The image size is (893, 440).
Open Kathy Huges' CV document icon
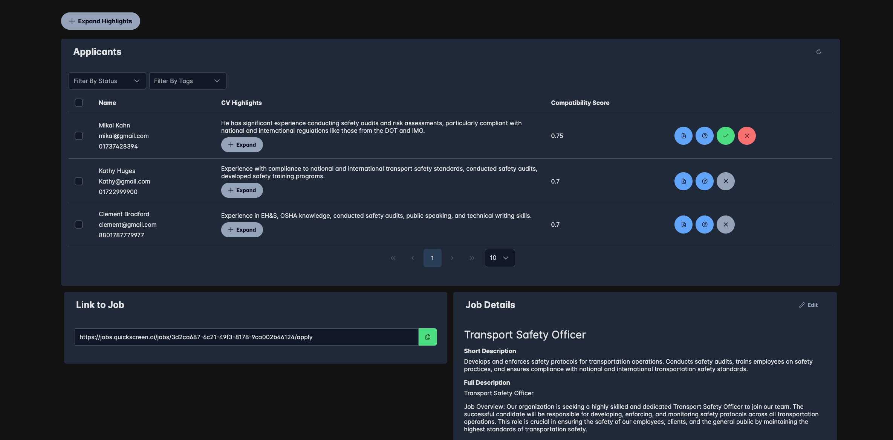[683, 181]
